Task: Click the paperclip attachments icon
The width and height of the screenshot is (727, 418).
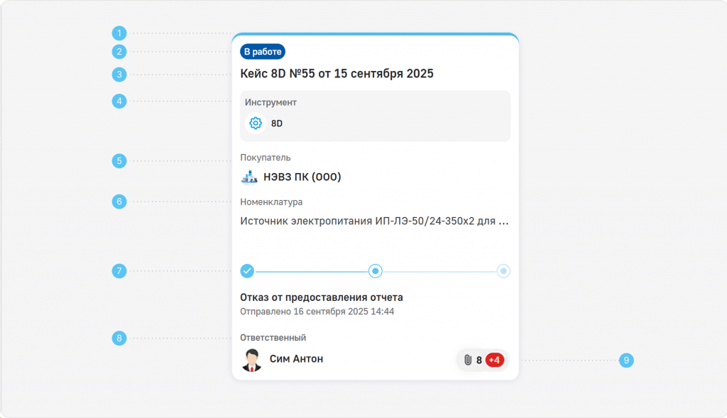Action: (x=468, y=360)
